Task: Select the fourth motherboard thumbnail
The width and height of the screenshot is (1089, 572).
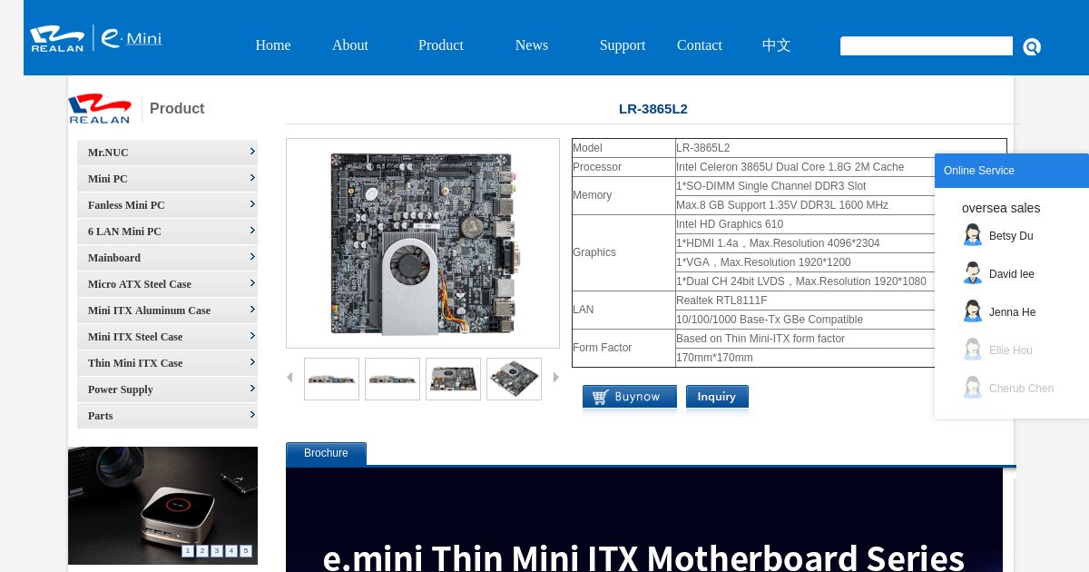Action: coord(514,379)
